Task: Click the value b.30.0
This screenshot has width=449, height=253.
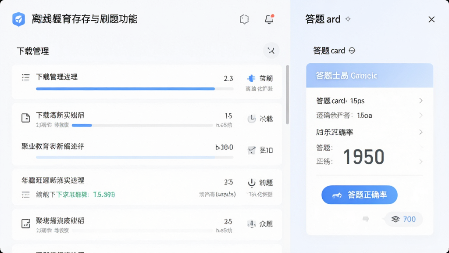Action: click(x=224, y=147)
